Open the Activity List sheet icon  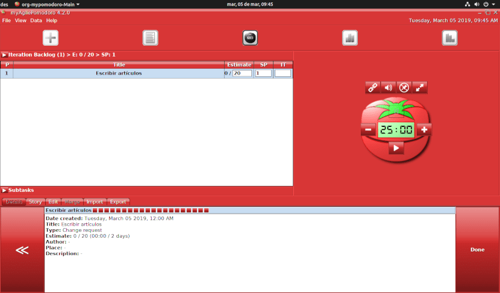pyautogui.click(x=150, y=38)
